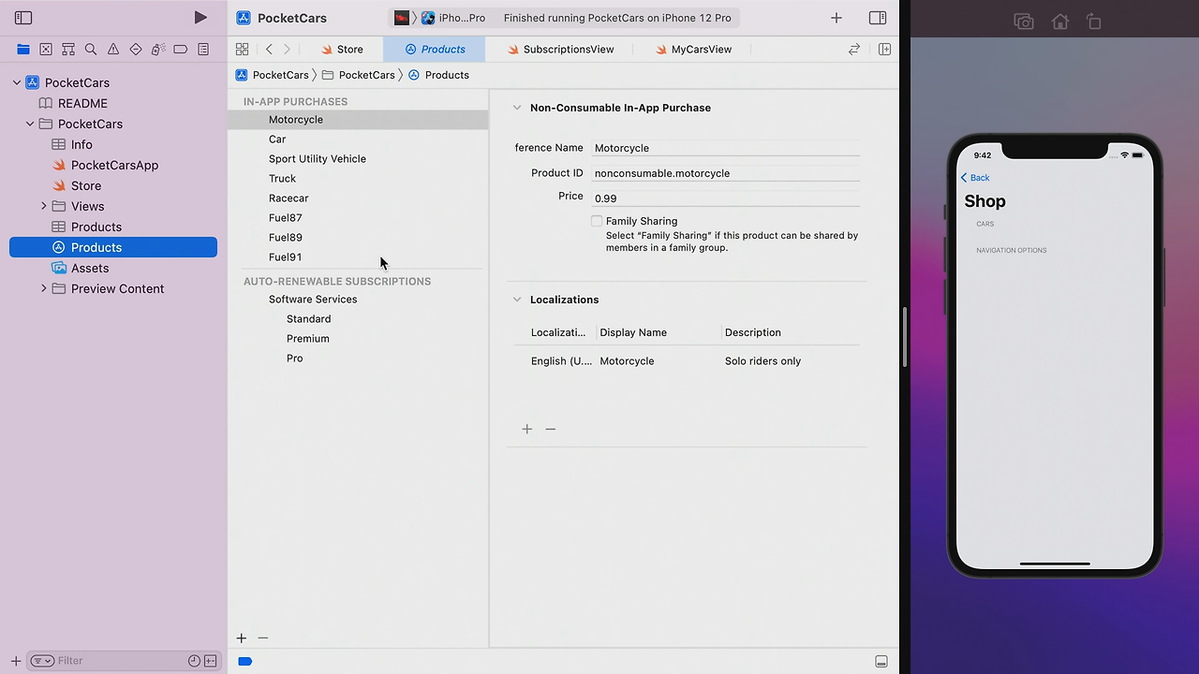This screenshot has height=674, width=1199.
Task: Expand the Views folder
Action: (x=43, y=206)
